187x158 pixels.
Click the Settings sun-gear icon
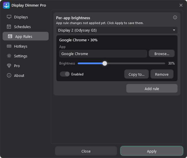point(9,56)
